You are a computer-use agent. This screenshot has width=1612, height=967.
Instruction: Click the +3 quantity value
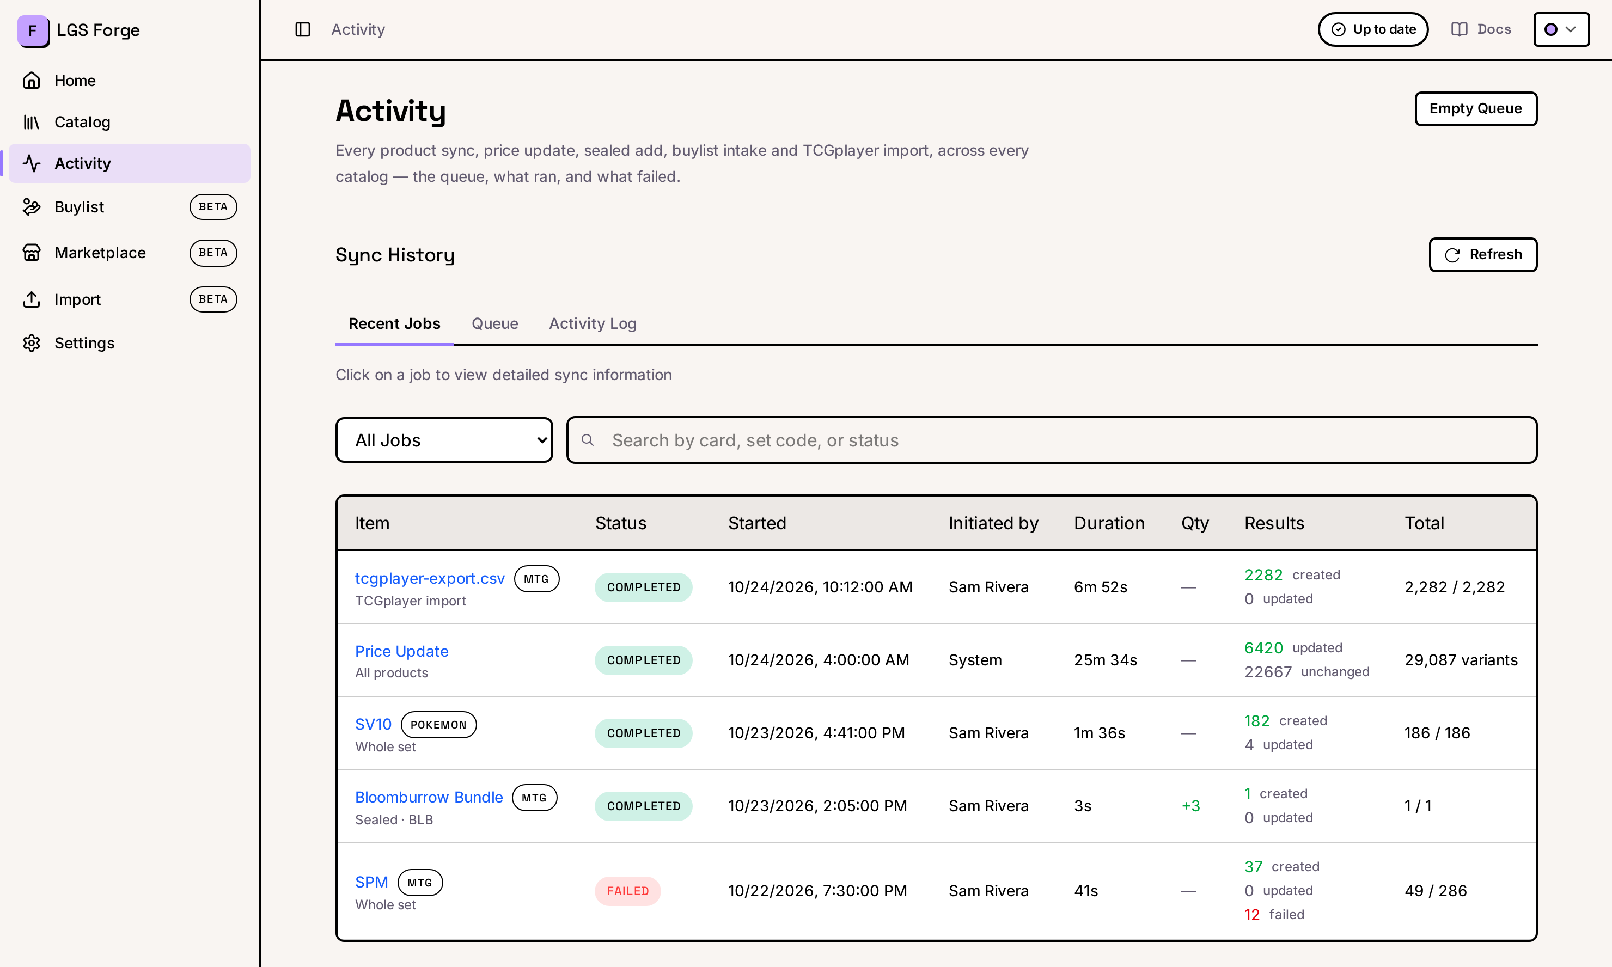coord(1190,806)
